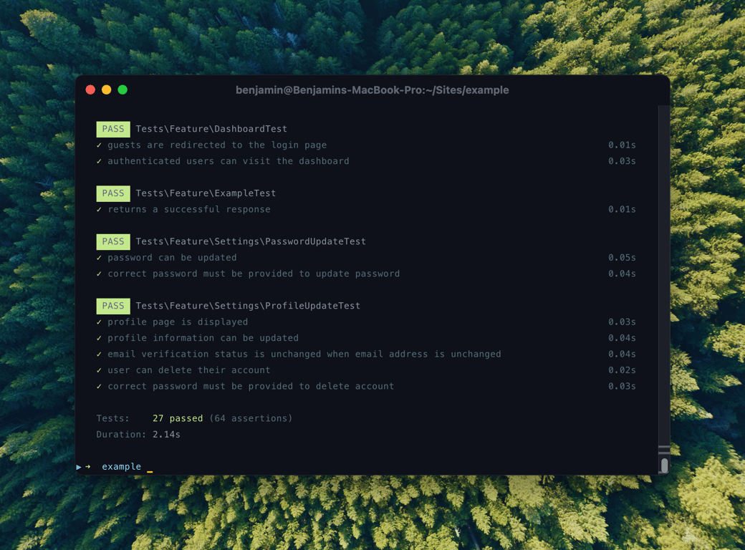Click the checkmark beside "returns a successful response"

tap(99, 209)
